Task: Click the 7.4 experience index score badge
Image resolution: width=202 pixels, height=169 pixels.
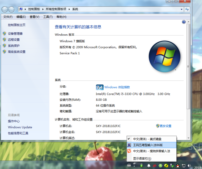Action: point(100,87)
